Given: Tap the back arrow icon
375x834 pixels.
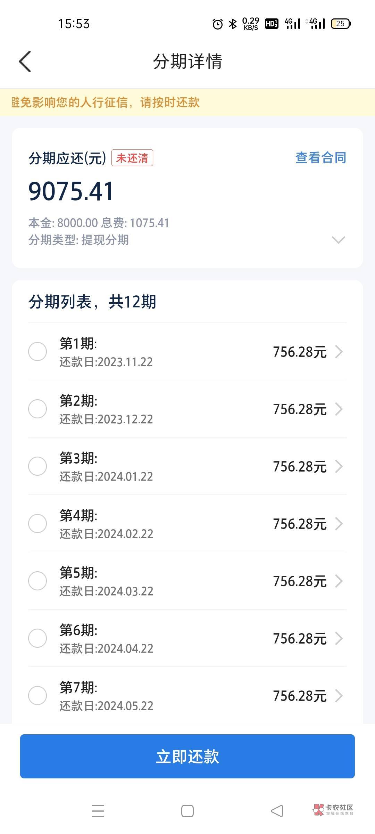Looking at the screenshot, I should coord(25,62).
